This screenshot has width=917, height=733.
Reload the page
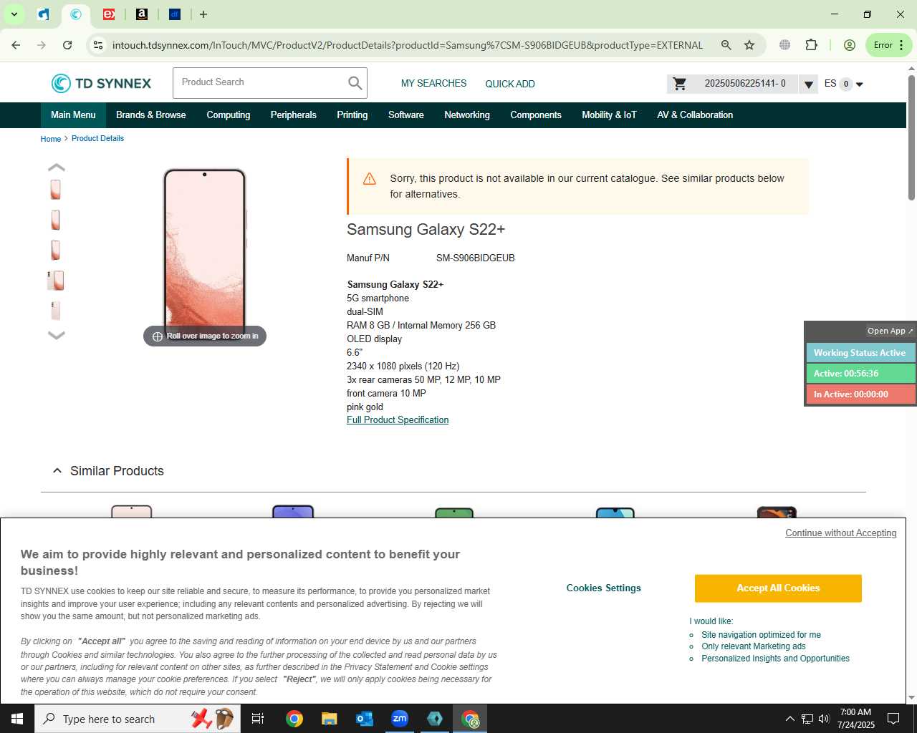click(67, 45)
